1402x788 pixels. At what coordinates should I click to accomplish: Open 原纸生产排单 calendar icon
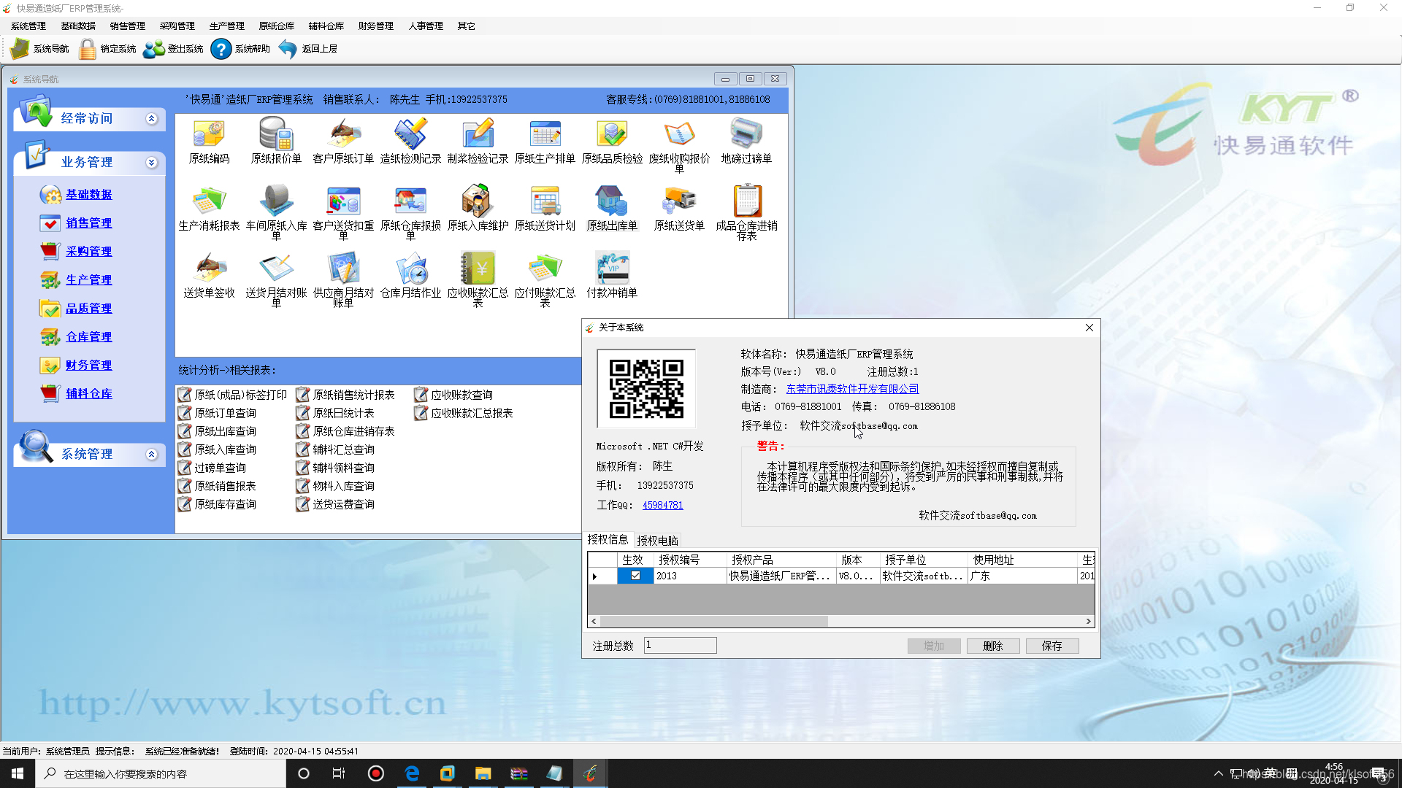(545, 134)
